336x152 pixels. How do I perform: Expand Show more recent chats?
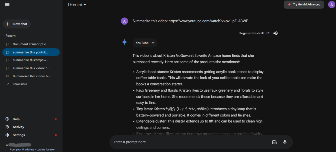pos(17,84)
